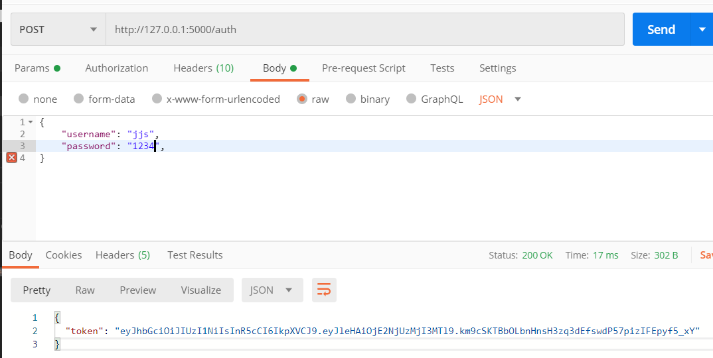Click the "1234" password value

point(143,146)
